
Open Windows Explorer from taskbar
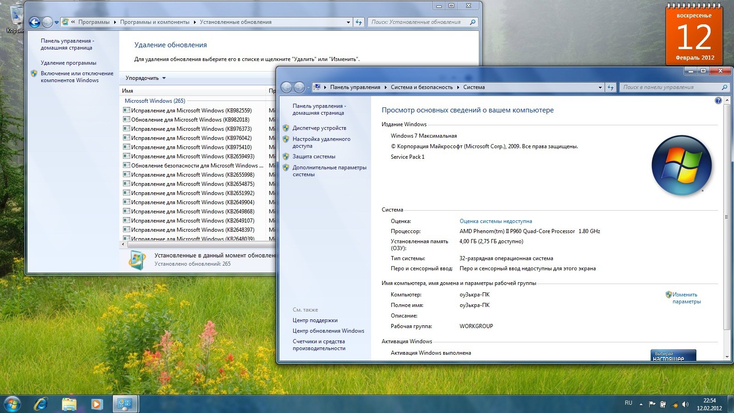[69, 404]
